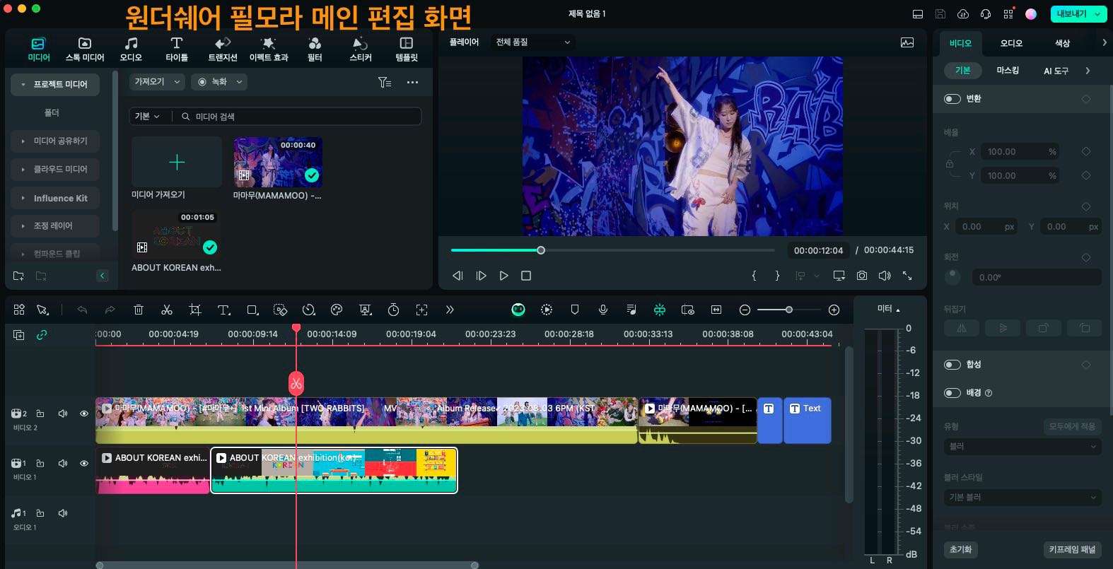The width and height of the screenshot is (1113, 569).
Task: Click the timeline zoom slider handle
Action: click(x=789, y=310)
